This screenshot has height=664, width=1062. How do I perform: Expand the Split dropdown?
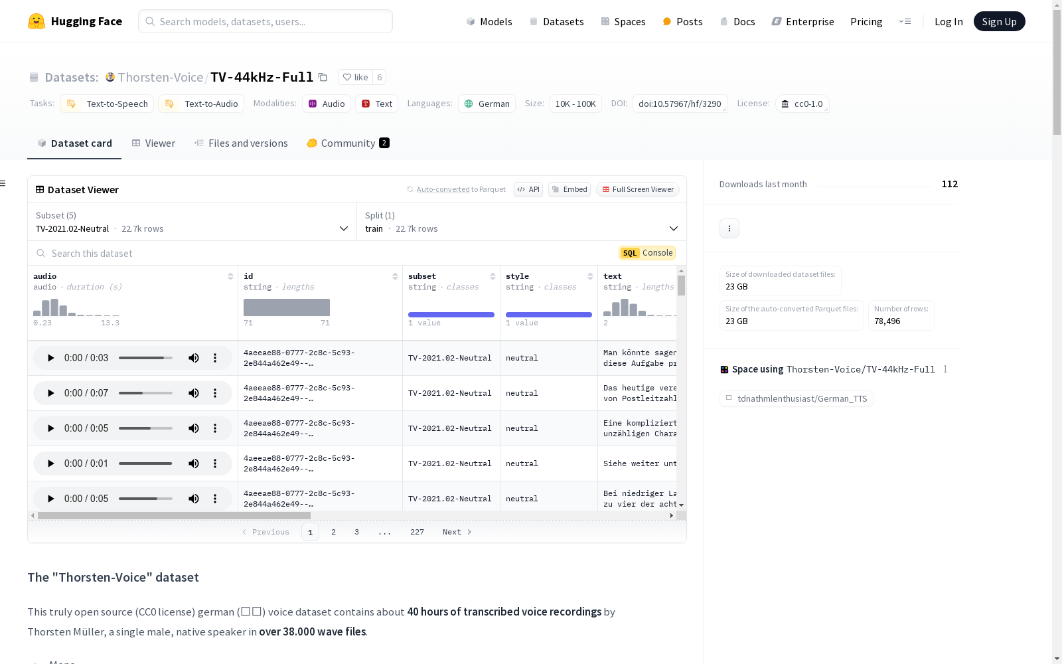(522, 222)
